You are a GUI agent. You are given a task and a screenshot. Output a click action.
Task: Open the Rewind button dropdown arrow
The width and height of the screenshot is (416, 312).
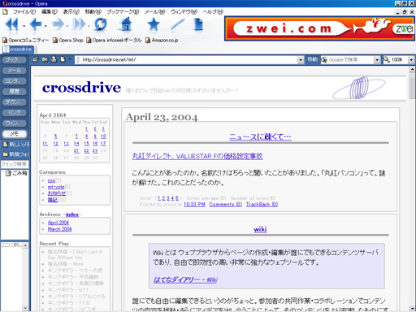[x=24, y=26]
